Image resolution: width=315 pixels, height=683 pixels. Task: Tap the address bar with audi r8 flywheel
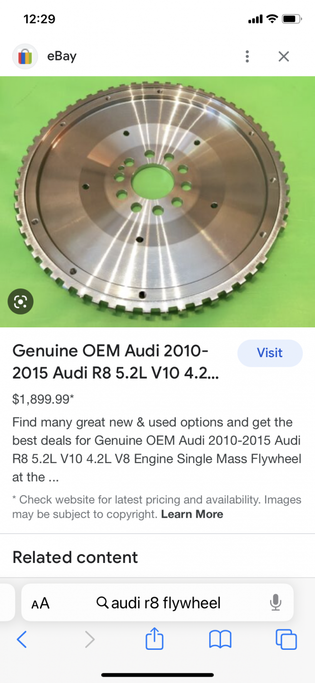pyautogui.click(x=157, y=603)
